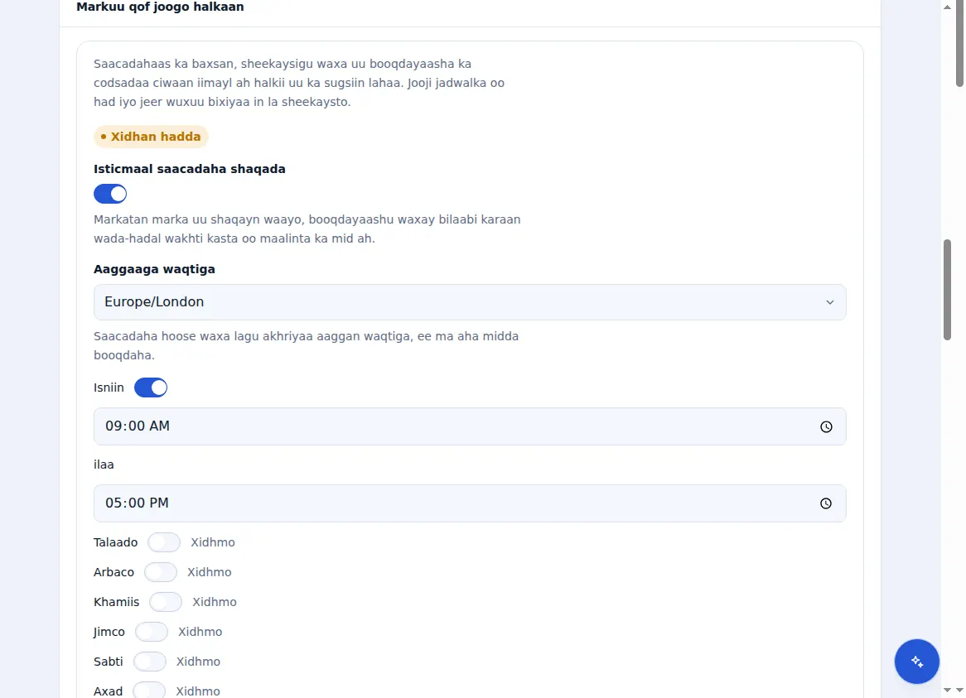The image size is (966, 698).
Task: Click the Xidhmo text beside Sabti
Action: [x=198, y=662]
